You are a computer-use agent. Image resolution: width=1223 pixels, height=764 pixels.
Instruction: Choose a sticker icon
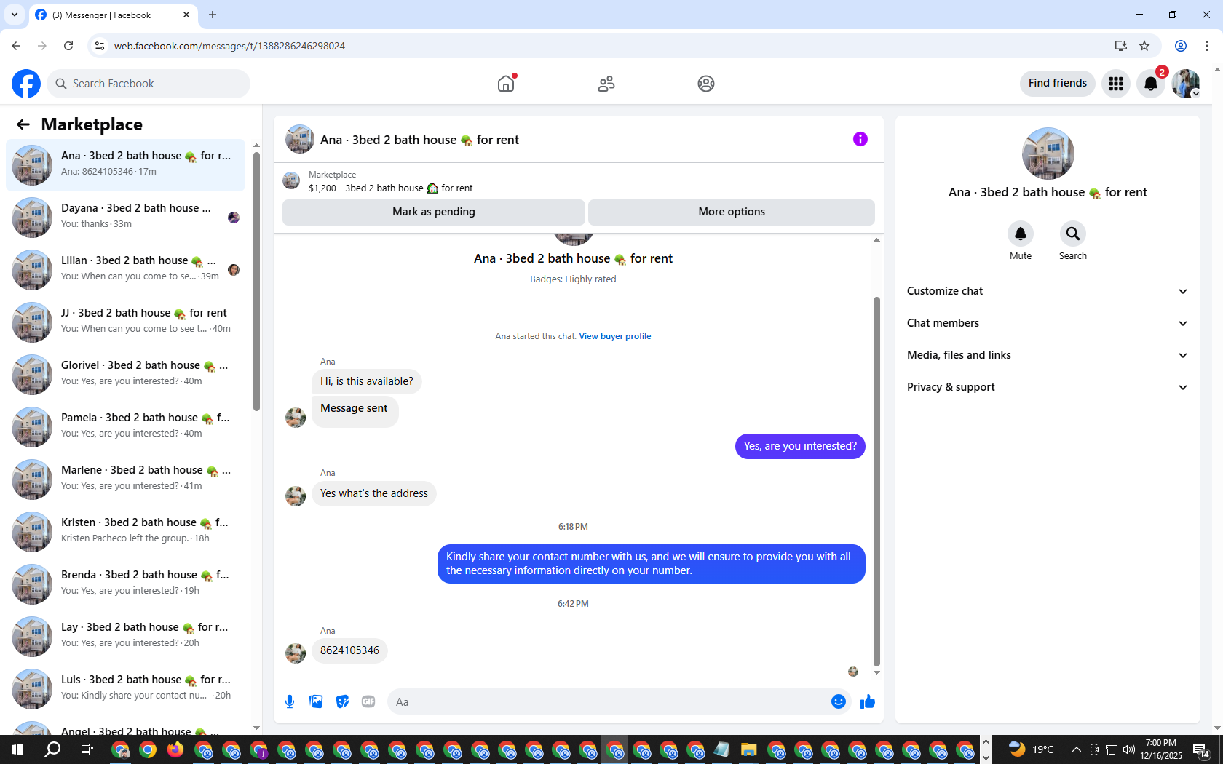point(342,701)
